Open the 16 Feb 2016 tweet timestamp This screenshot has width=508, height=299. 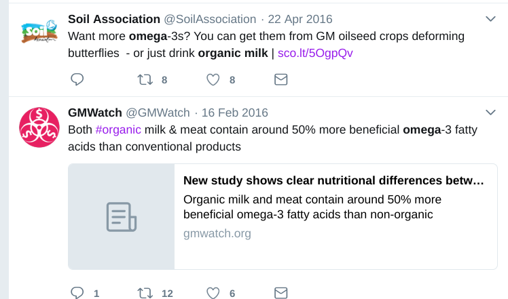pyautogui.click(x=236, y=113)
